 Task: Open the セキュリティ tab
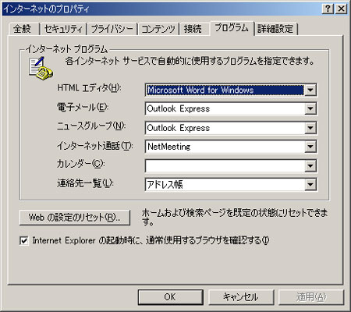(x=63, y=29)
